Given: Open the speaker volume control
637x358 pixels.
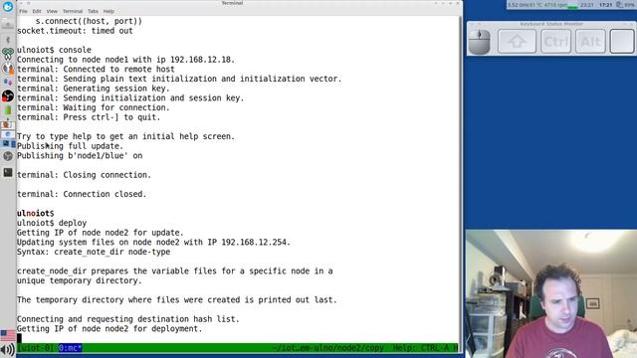Looking at the screenshot, I should tap(8, 350).
